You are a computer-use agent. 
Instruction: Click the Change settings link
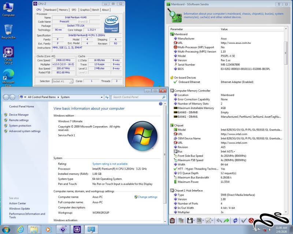pyautogui.click(x=147, y=197)
